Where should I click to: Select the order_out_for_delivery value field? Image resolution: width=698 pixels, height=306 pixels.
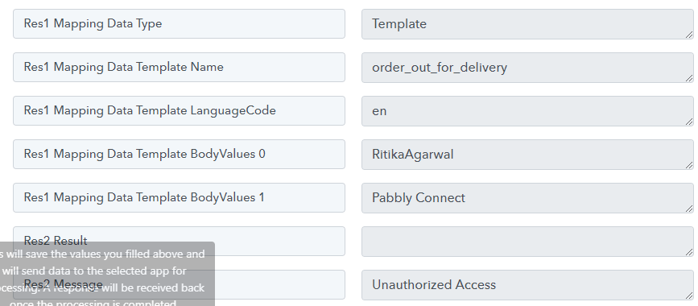527,68
